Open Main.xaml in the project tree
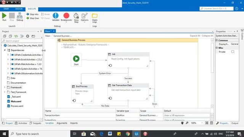 coord(16,101)
